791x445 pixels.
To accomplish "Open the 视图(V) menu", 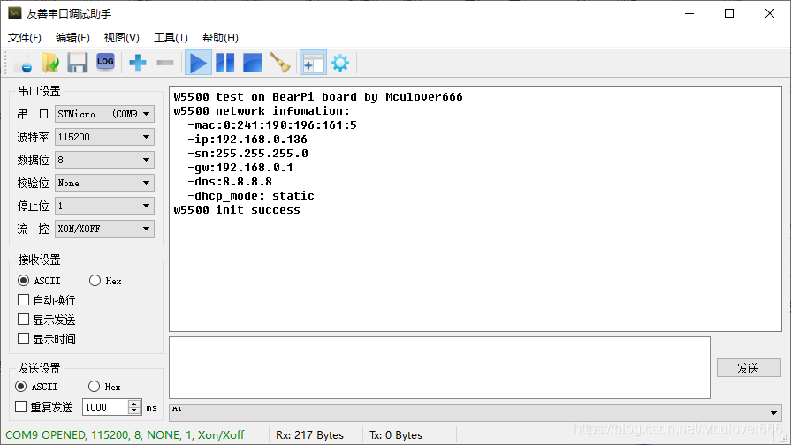I will pyautogui.click(x=122, y=38).
